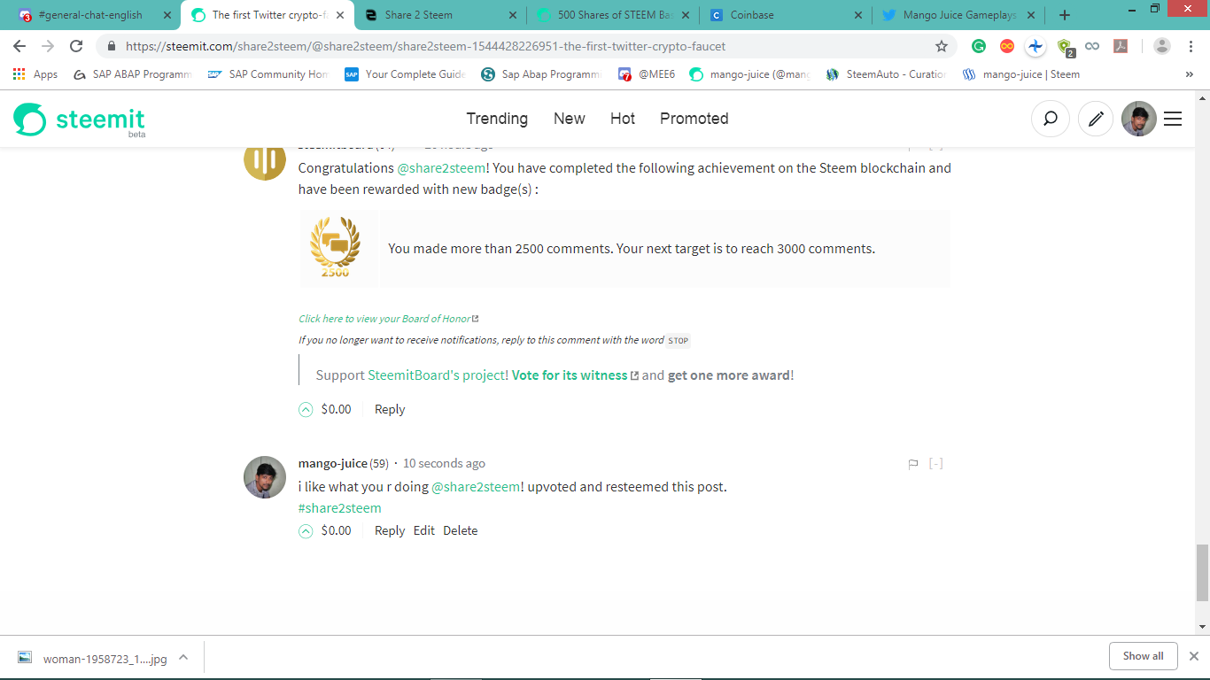Open the SAP Community Hom bookmark

(x=268, y=74)
